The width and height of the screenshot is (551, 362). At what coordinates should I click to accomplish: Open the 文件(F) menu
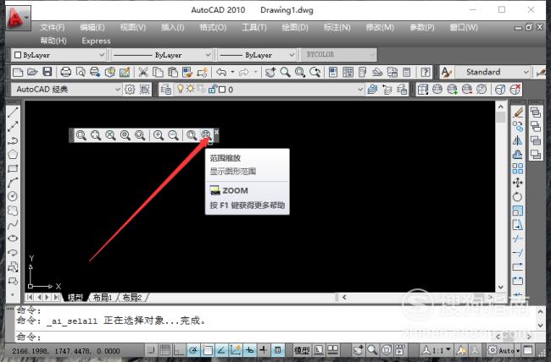(53, 27)
